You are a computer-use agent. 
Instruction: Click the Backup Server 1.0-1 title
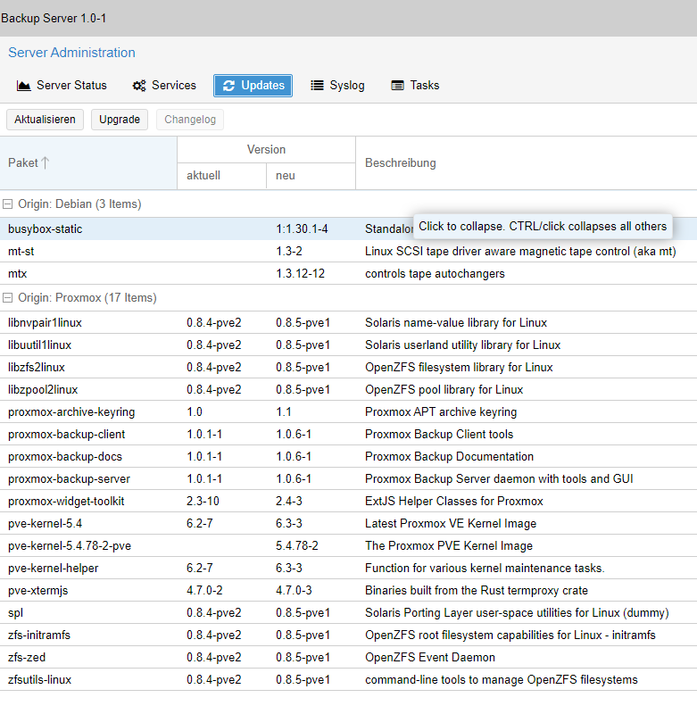pos(54,19)
